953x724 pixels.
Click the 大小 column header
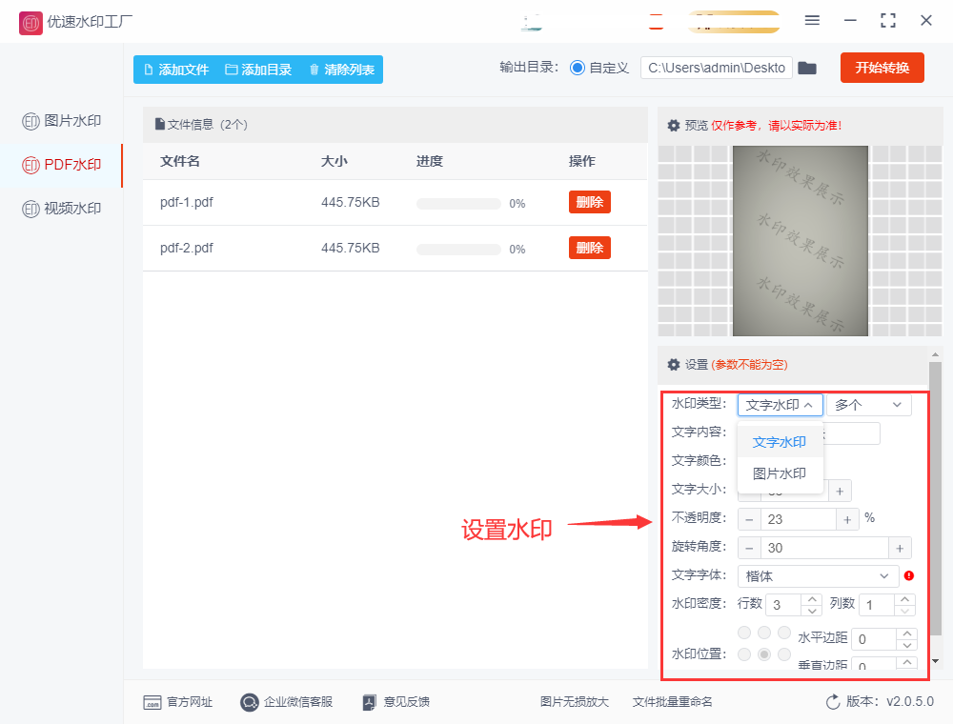335,161
